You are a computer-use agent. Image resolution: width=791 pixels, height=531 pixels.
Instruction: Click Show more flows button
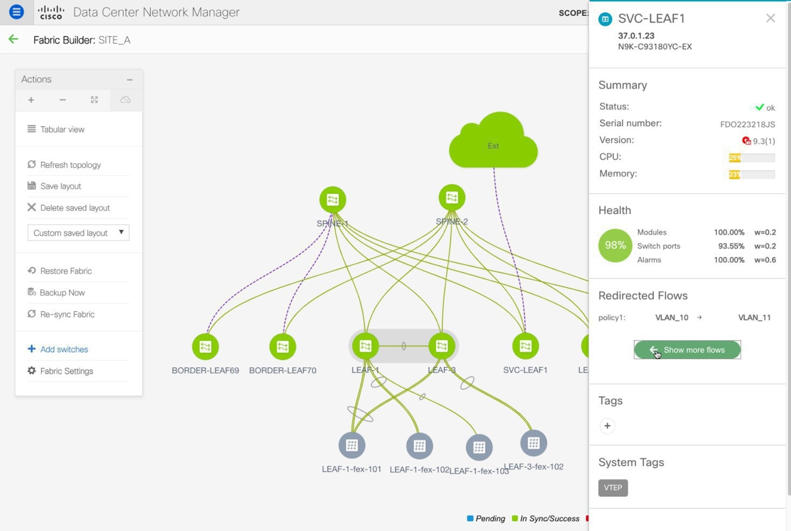click(x=687, y=350)
